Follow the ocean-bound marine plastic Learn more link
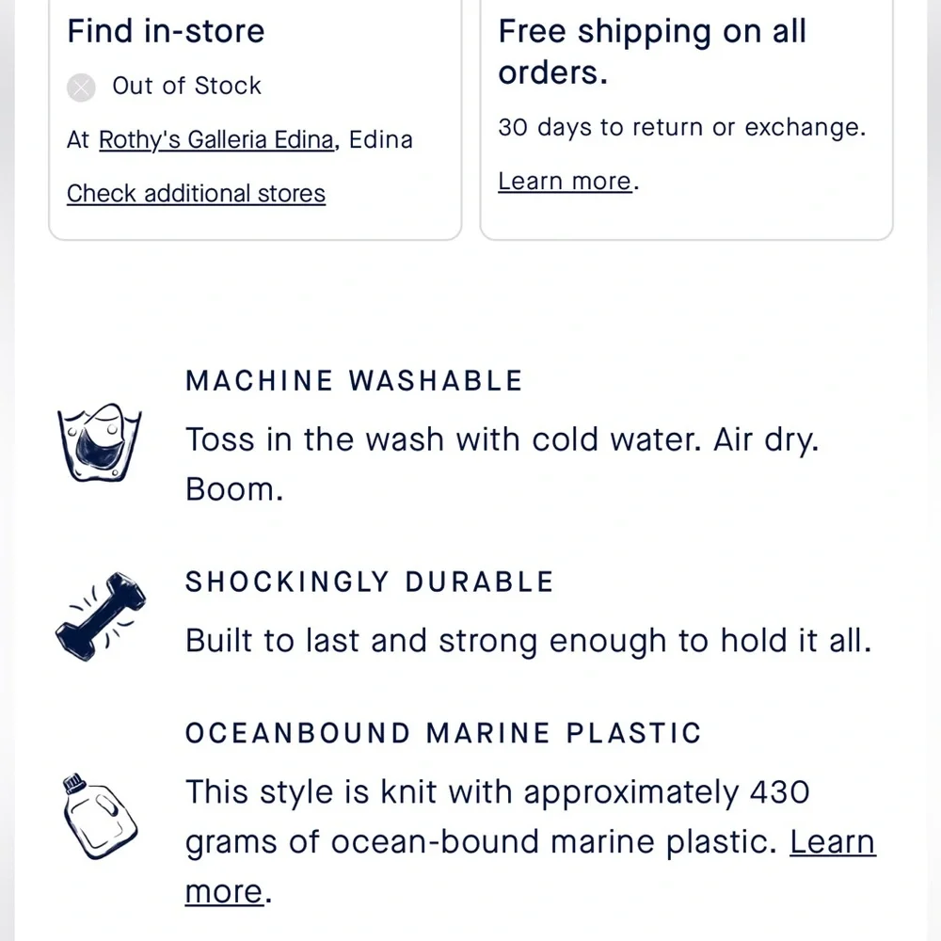This screenshot has width=941, height=941. coord(832,842)
